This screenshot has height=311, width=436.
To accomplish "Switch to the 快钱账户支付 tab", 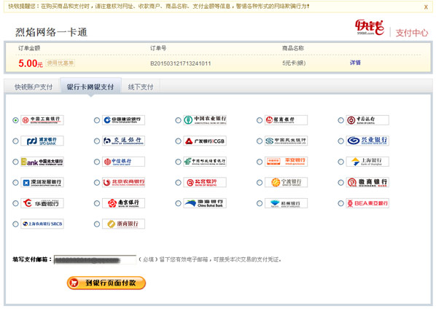I will point(34,87).
